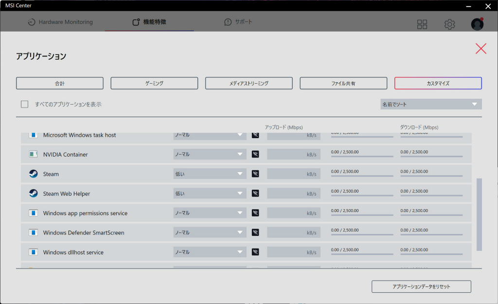Click download bandwidth bar for NVIDIA Container
The image size is (498, 304).
(x=431, y=156)
